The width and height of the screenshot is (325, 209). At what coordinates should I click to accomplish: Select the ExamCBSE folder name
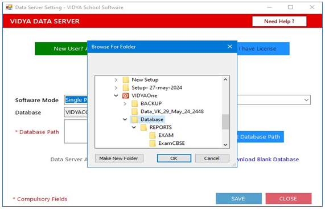coord(172,143)
